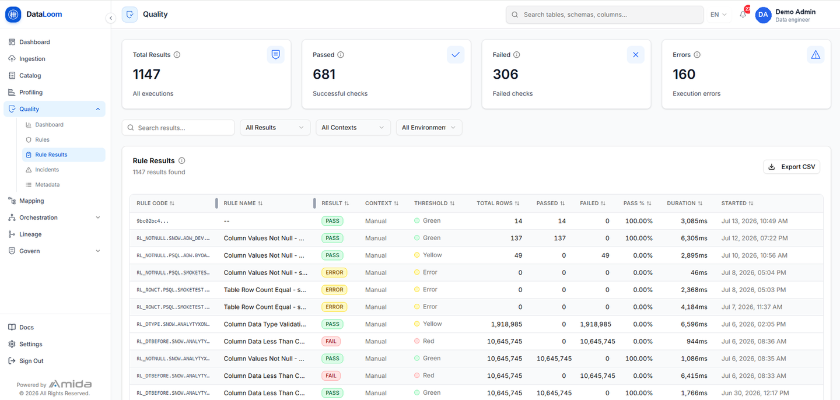
Task: Click the warning triangle icon on Errors card
Action: point(815,55)
